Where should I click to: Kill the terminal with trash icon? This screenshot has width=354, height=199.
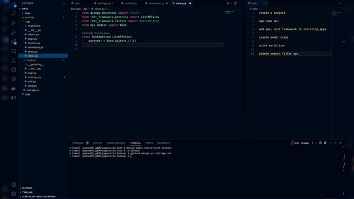pyautogui.click(x=325, y=143)
